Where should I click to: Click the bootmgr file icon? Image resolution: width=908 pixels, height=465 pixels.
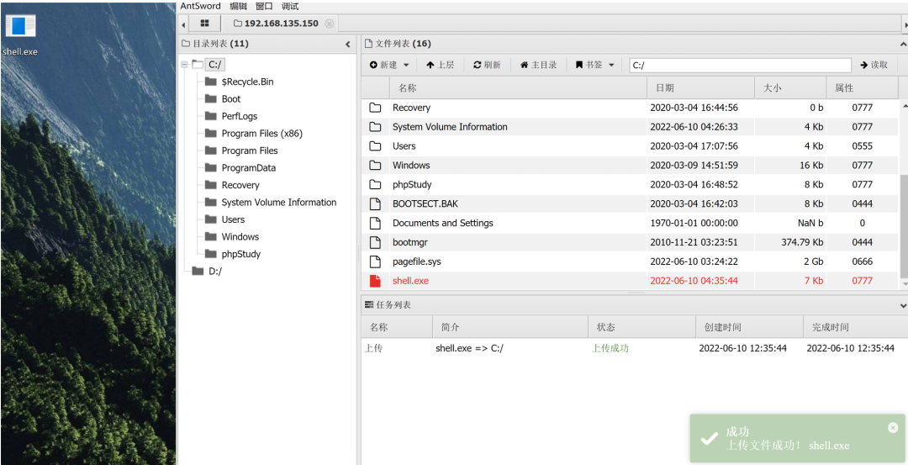point(375,242)
